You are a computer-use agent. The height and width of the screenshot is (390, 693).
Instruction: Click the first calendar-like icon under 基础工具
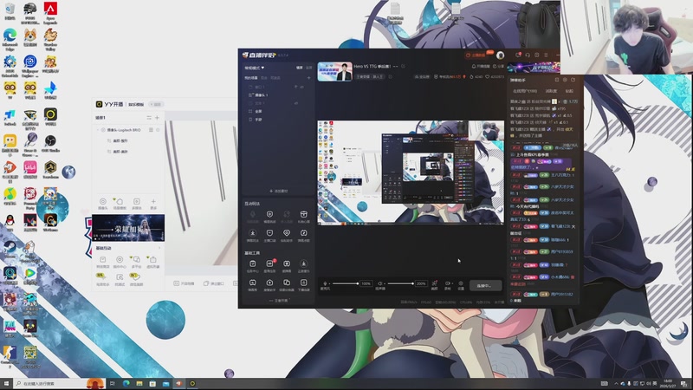252,263
